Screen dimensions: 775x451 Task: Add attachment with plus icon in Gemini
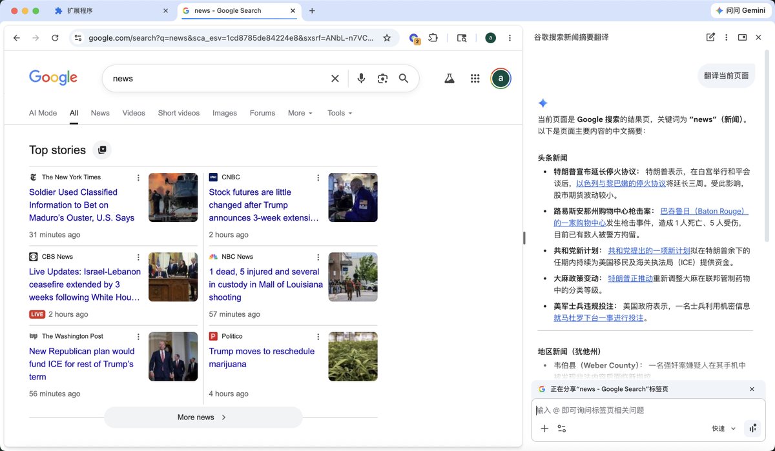[x=544, y=428]
